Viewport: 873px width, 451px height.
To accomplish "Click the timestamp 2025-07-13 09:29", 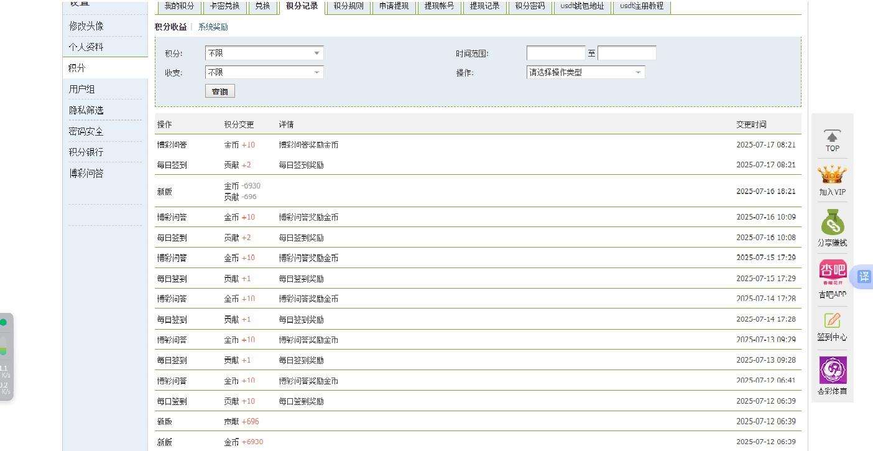I will pyautogui.click(x=766, y=340).
